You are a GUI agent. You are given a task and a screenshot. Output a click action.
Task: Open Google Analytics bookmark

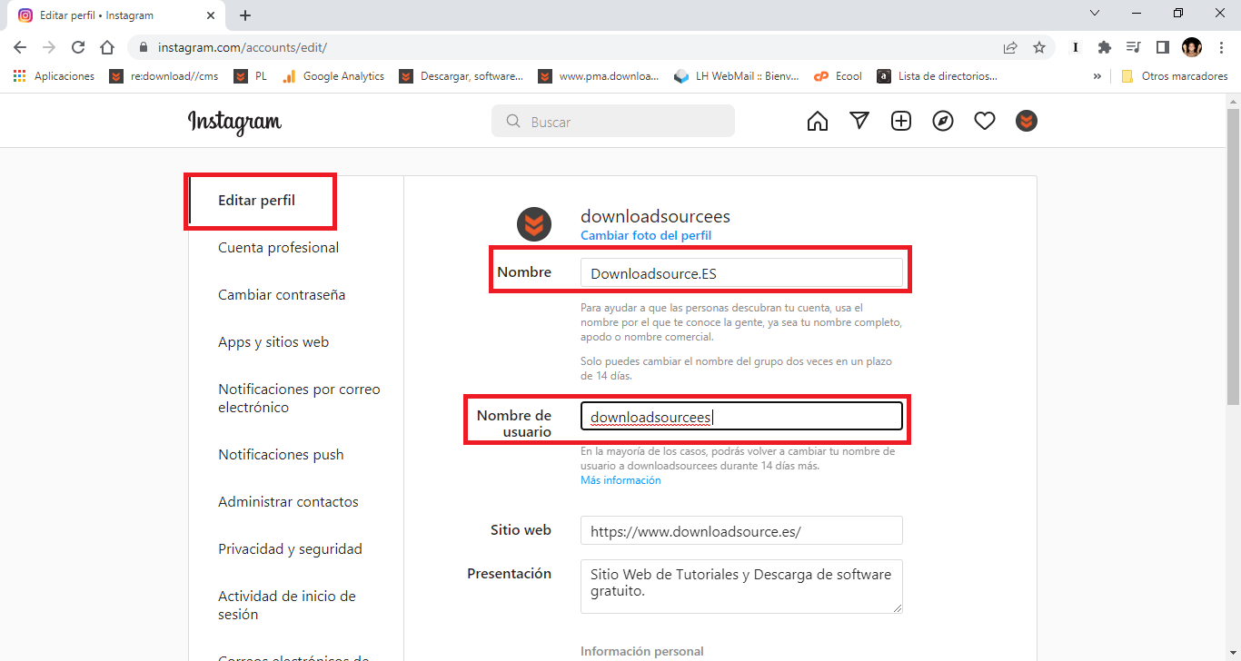333,76
